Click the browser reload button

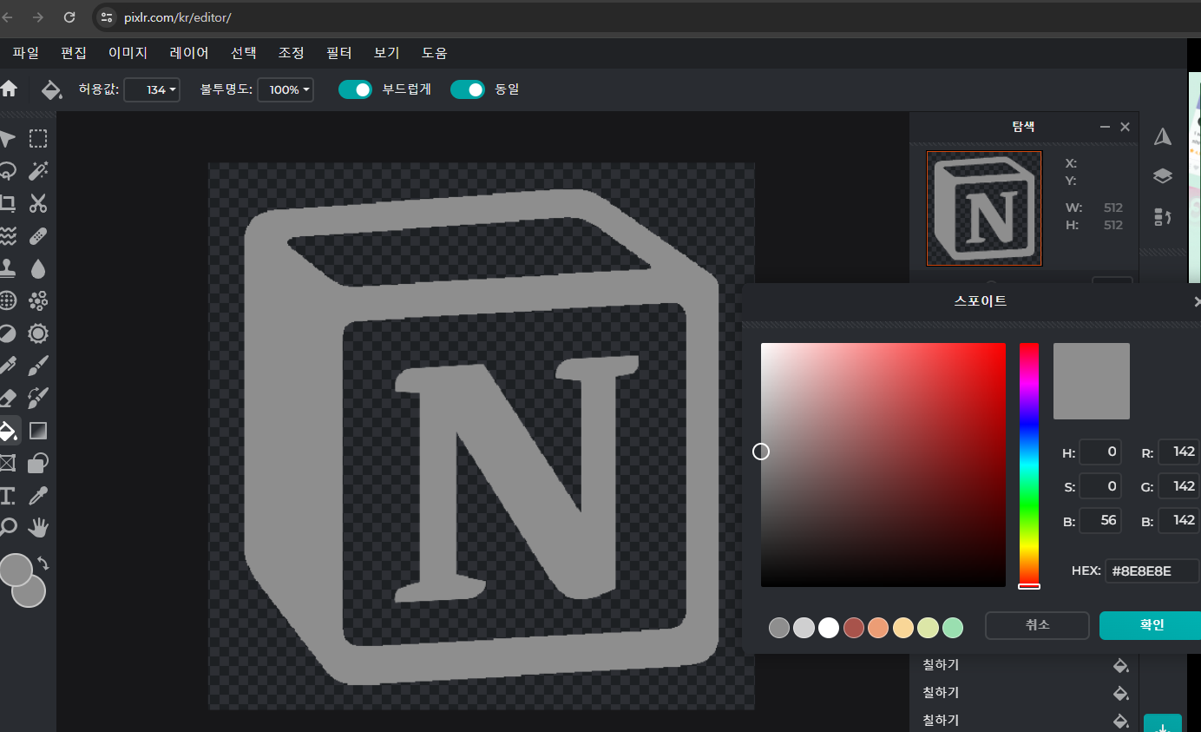coord(69,17)
